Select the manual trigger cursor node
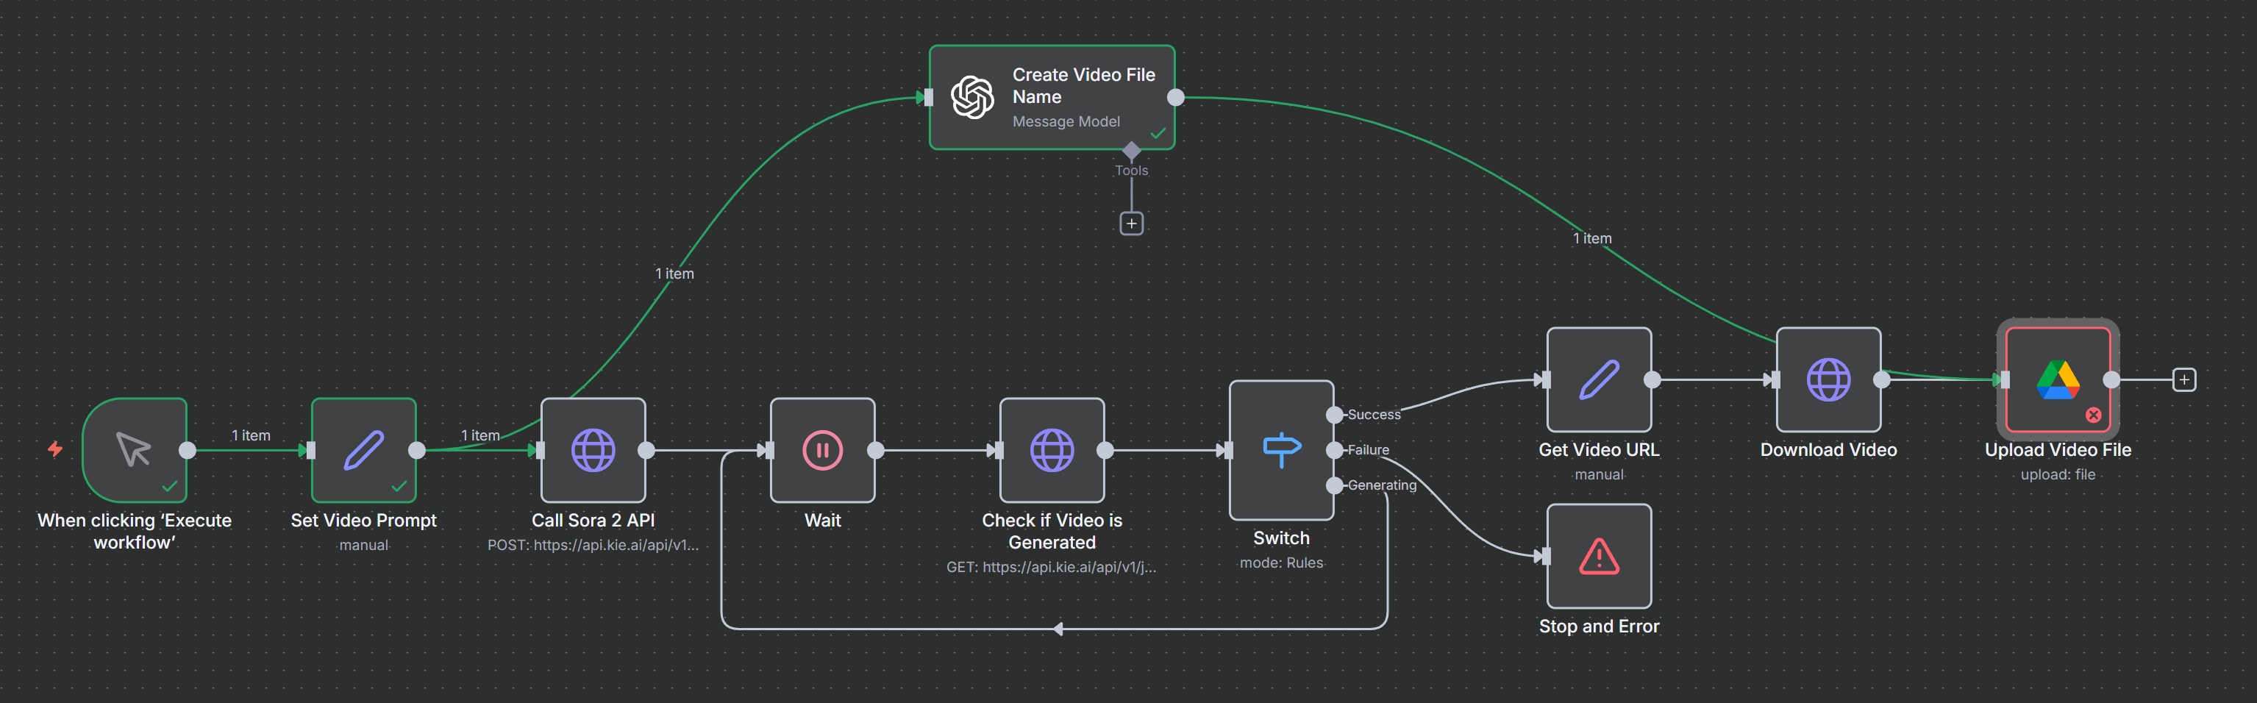 coord(134,450)
